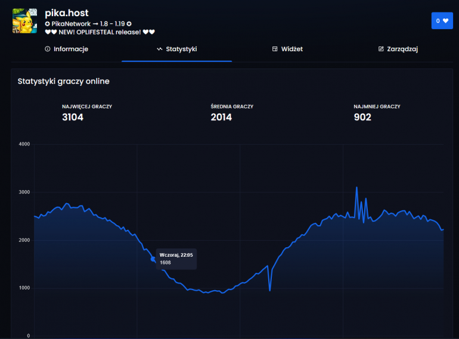Click the NAJWIĘCEJ GRACZY value 3104
Screen dimensions: 459x339
coord(73,117)
